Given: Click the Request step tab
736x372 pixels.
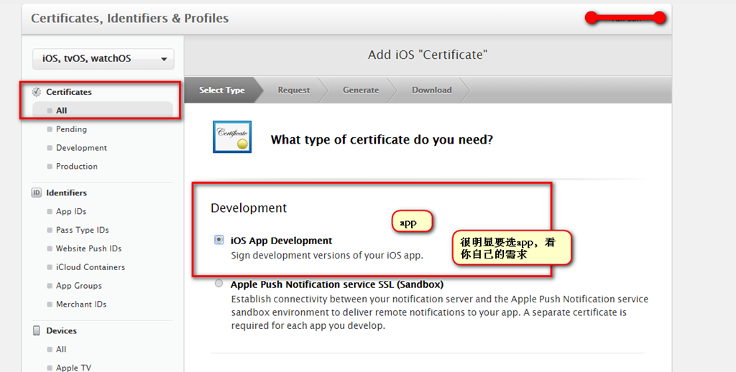Looking at the screenshot, I should (294, 90).
